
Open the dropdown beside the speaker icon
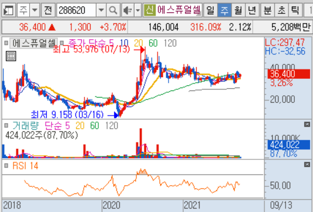point(137,10)
